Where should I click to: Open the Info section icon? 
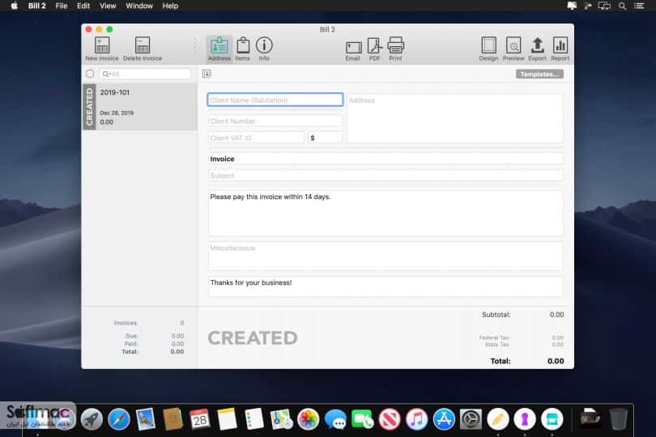click(264, 49)
